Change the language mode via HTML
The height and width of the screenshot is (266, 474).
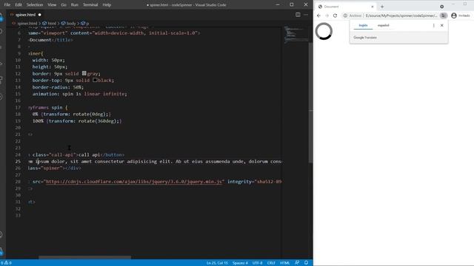coord(284,263)
